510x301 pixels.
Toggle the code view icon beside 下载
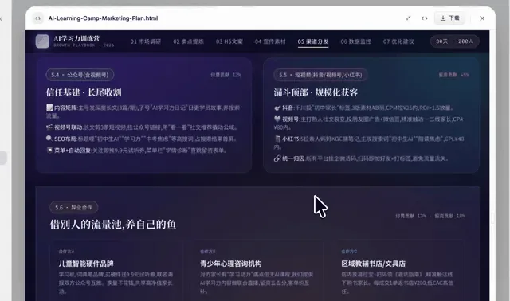424,18
